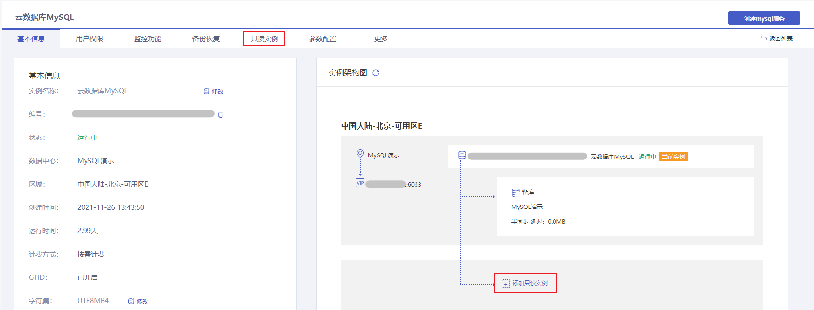Click 修改 link for UTF8MB4 charset
This screenshot has height=310, width=814.
142,301
